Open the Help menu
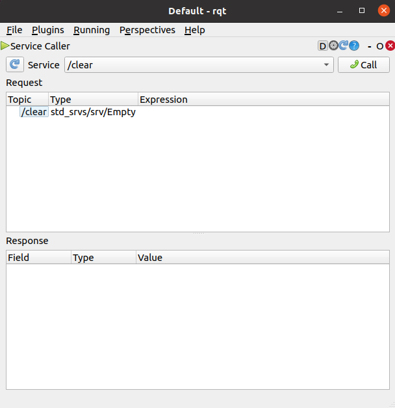This screenshot has height=408, width=395. (195, 30)
